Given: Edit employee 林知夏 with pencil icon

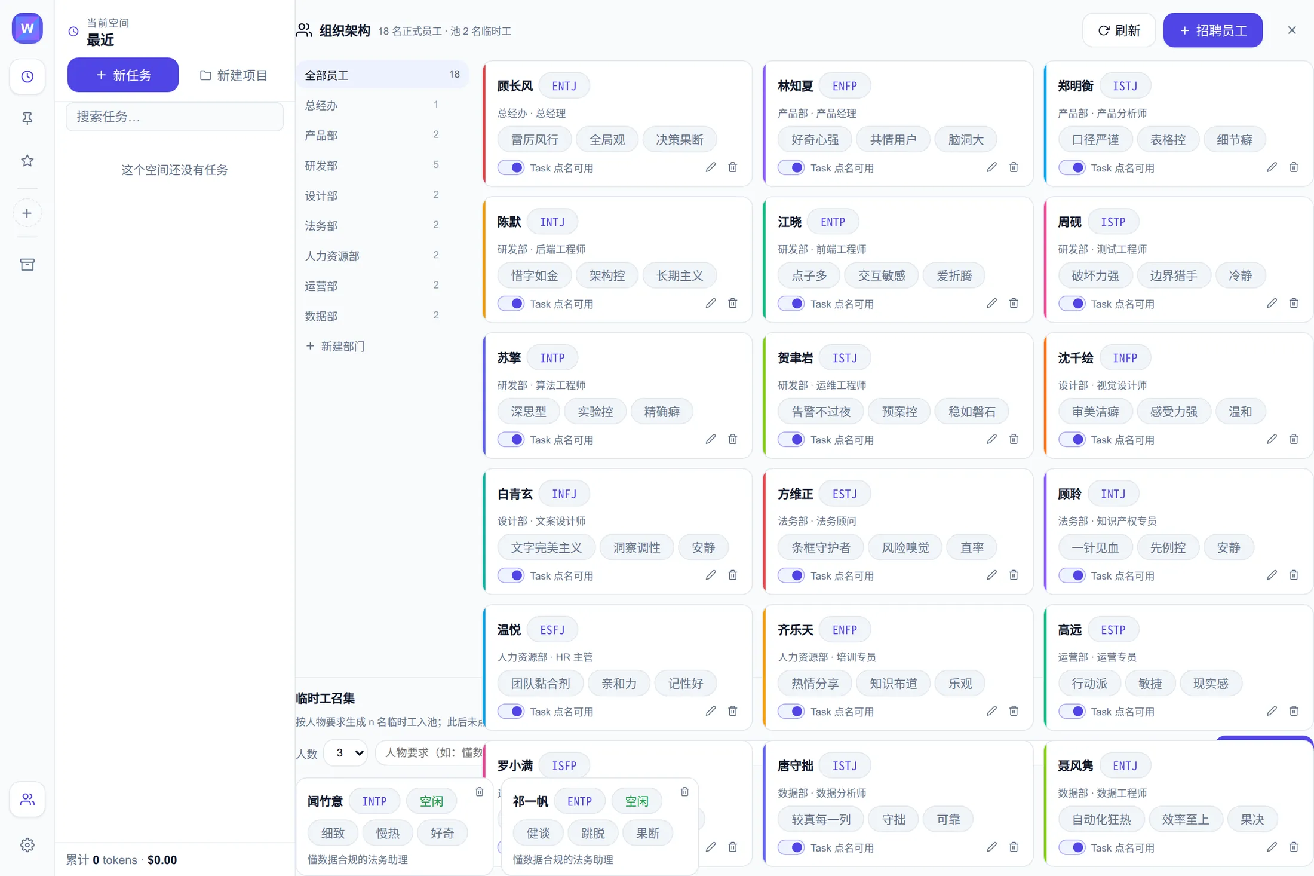Looking at the screenshot, I should tap(991, 167).
